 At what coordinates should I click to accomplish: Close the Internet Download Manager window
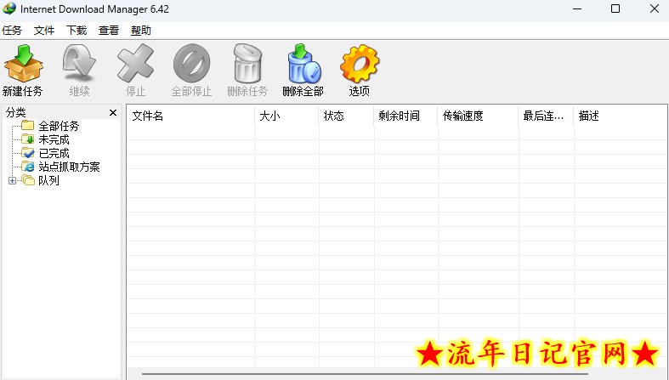[x=655, y=9]
